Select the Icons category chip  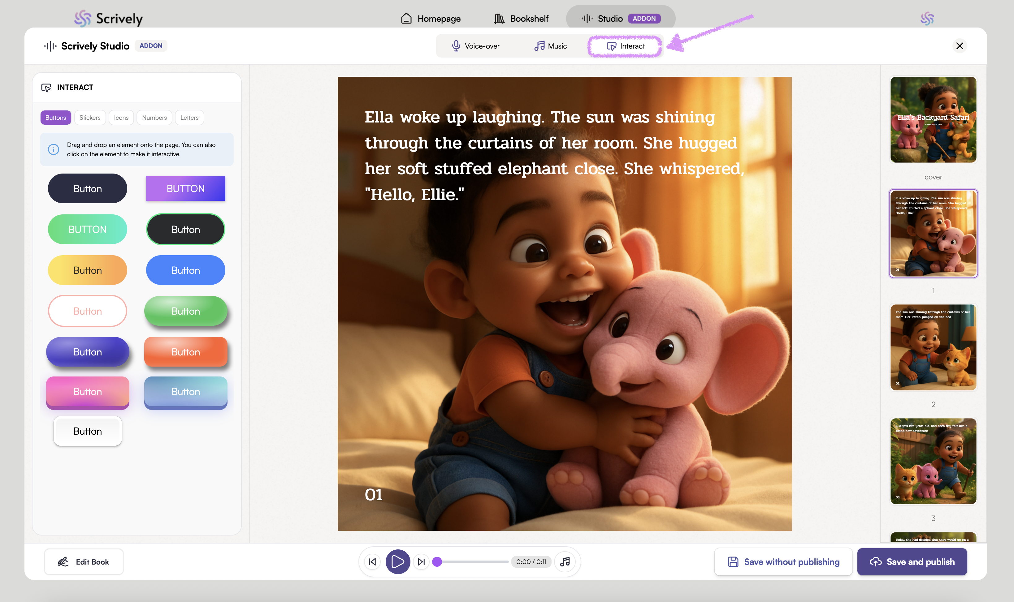click(121, 118)
